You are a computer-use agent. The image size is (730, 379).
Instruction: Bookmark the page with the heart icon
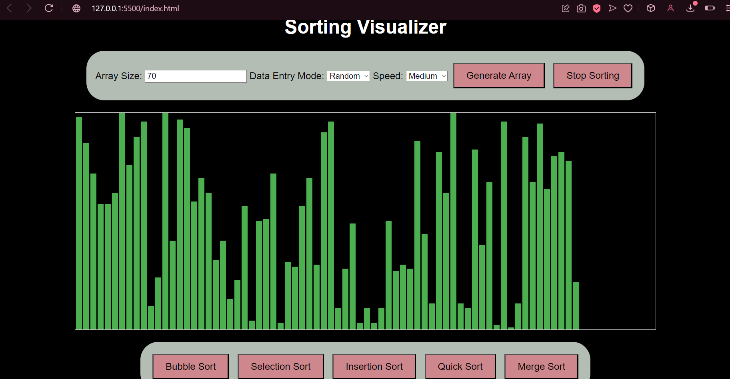click(628, 8)
